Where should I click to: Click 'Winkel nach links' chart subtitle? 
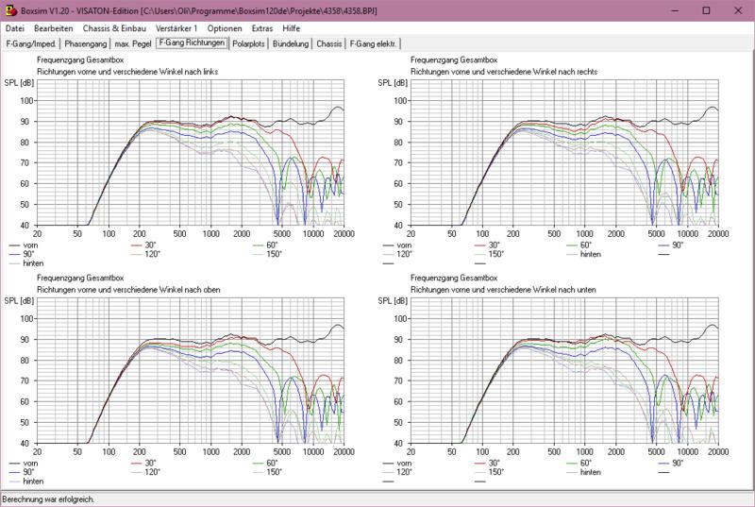point(127,72)
